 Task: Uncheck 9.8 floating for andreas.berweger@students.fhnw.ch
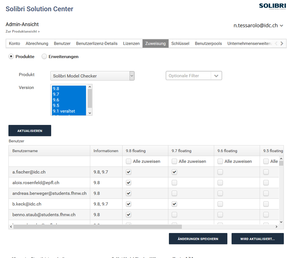coord(128,193)
